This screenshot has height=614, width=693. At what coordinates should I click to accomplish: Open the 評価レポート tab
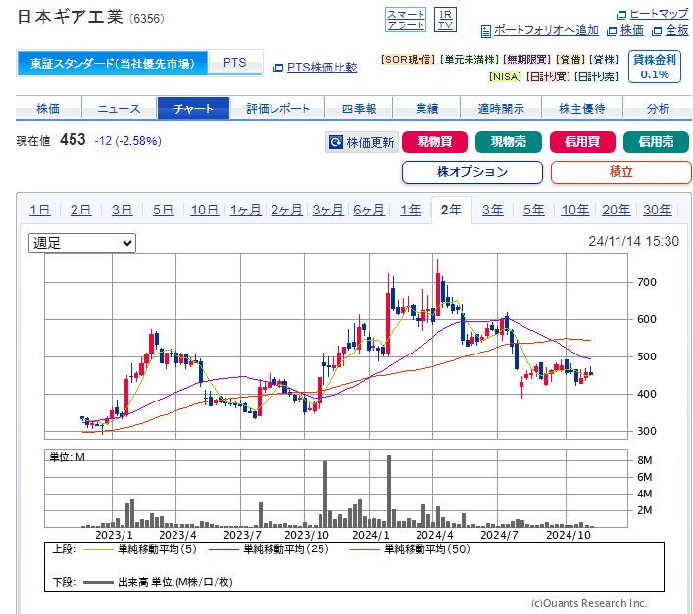pyautogui.click(x=277, y=108)
